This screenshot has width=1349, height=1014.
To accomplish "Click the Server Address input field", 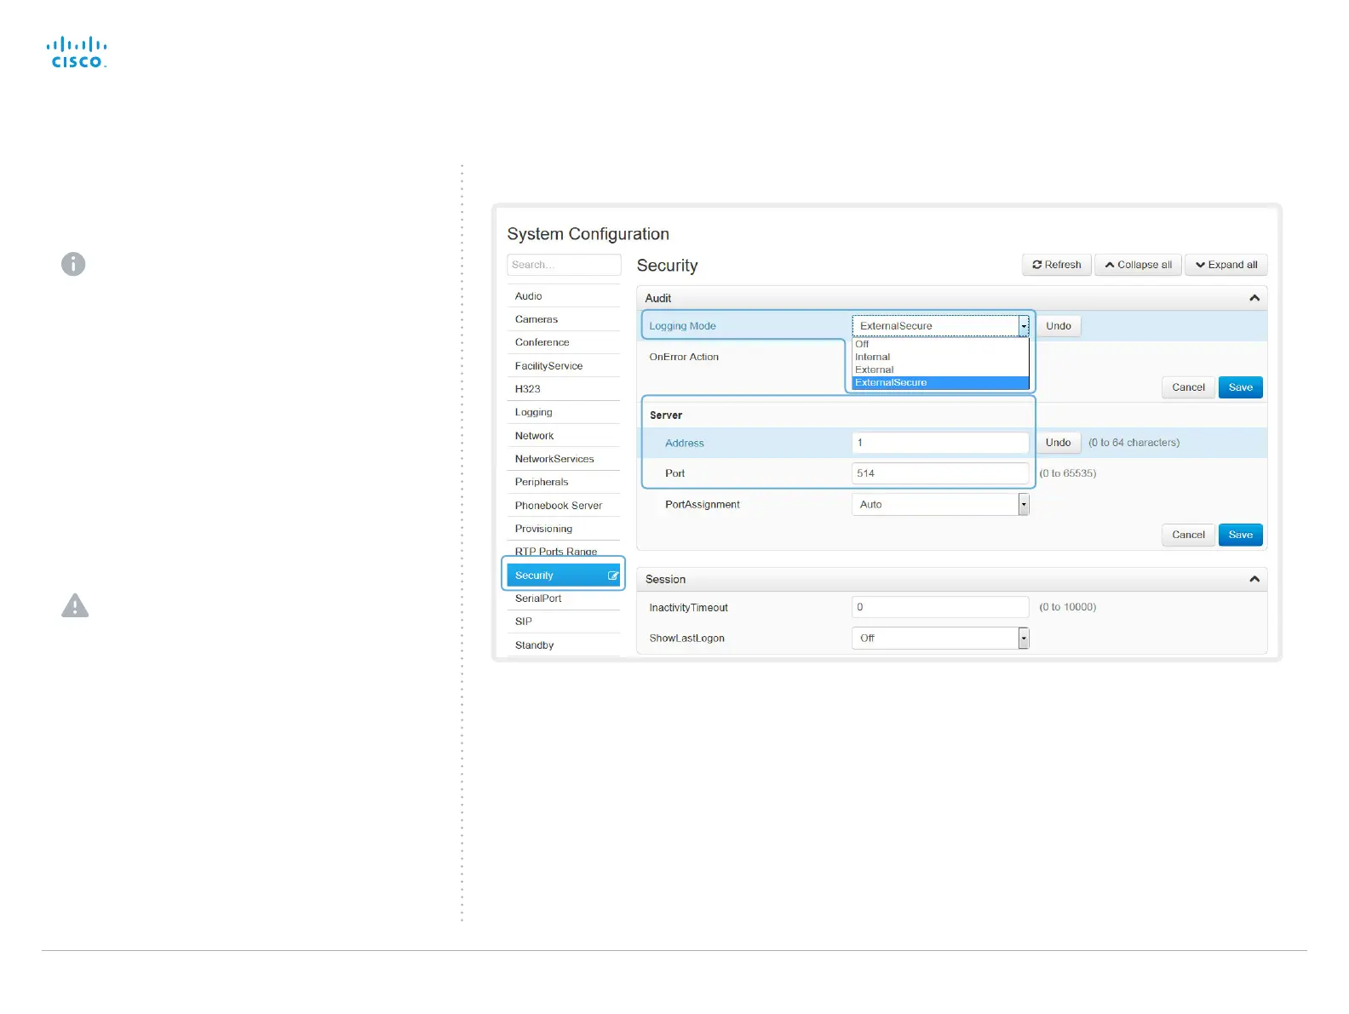I will point(940,443).
